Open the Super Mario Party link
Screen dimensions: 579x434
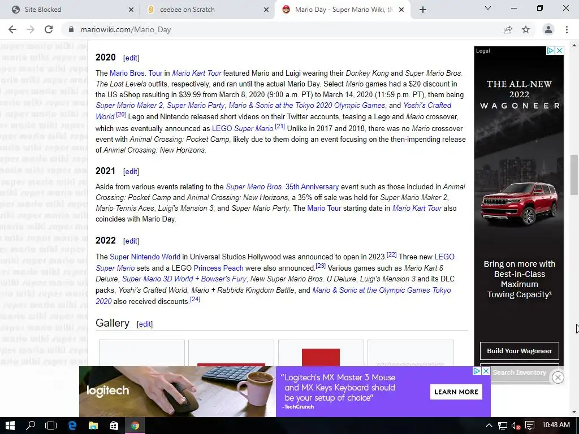tap(196, 106)
